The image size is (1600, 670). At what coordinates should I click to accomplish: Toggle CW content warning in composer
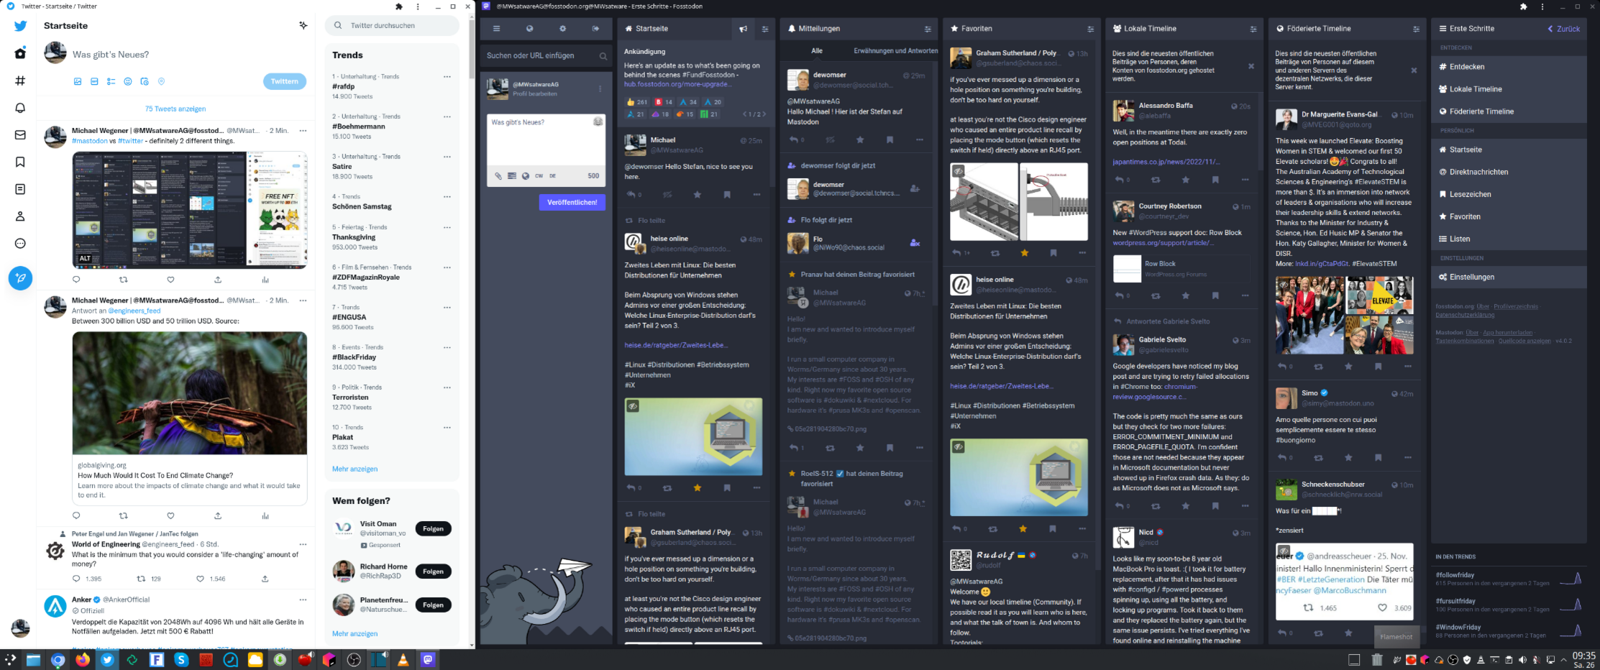pos(539,175)
